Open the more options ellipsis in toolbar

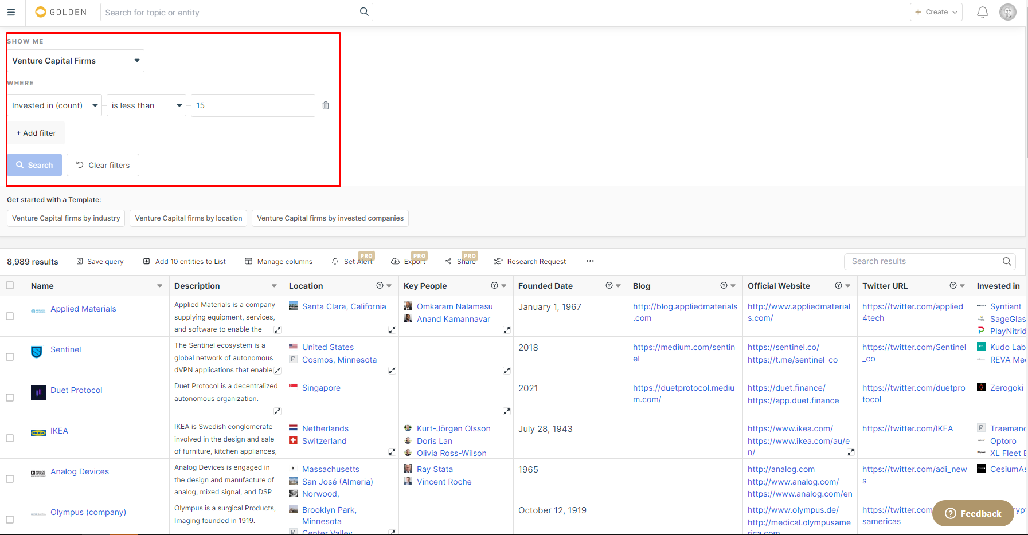[590, 261]
